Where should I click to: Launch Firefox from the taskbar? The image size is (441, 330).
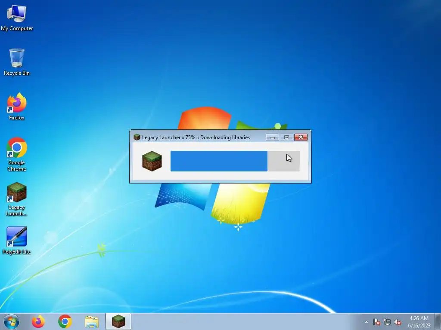(x=38, y=321)
